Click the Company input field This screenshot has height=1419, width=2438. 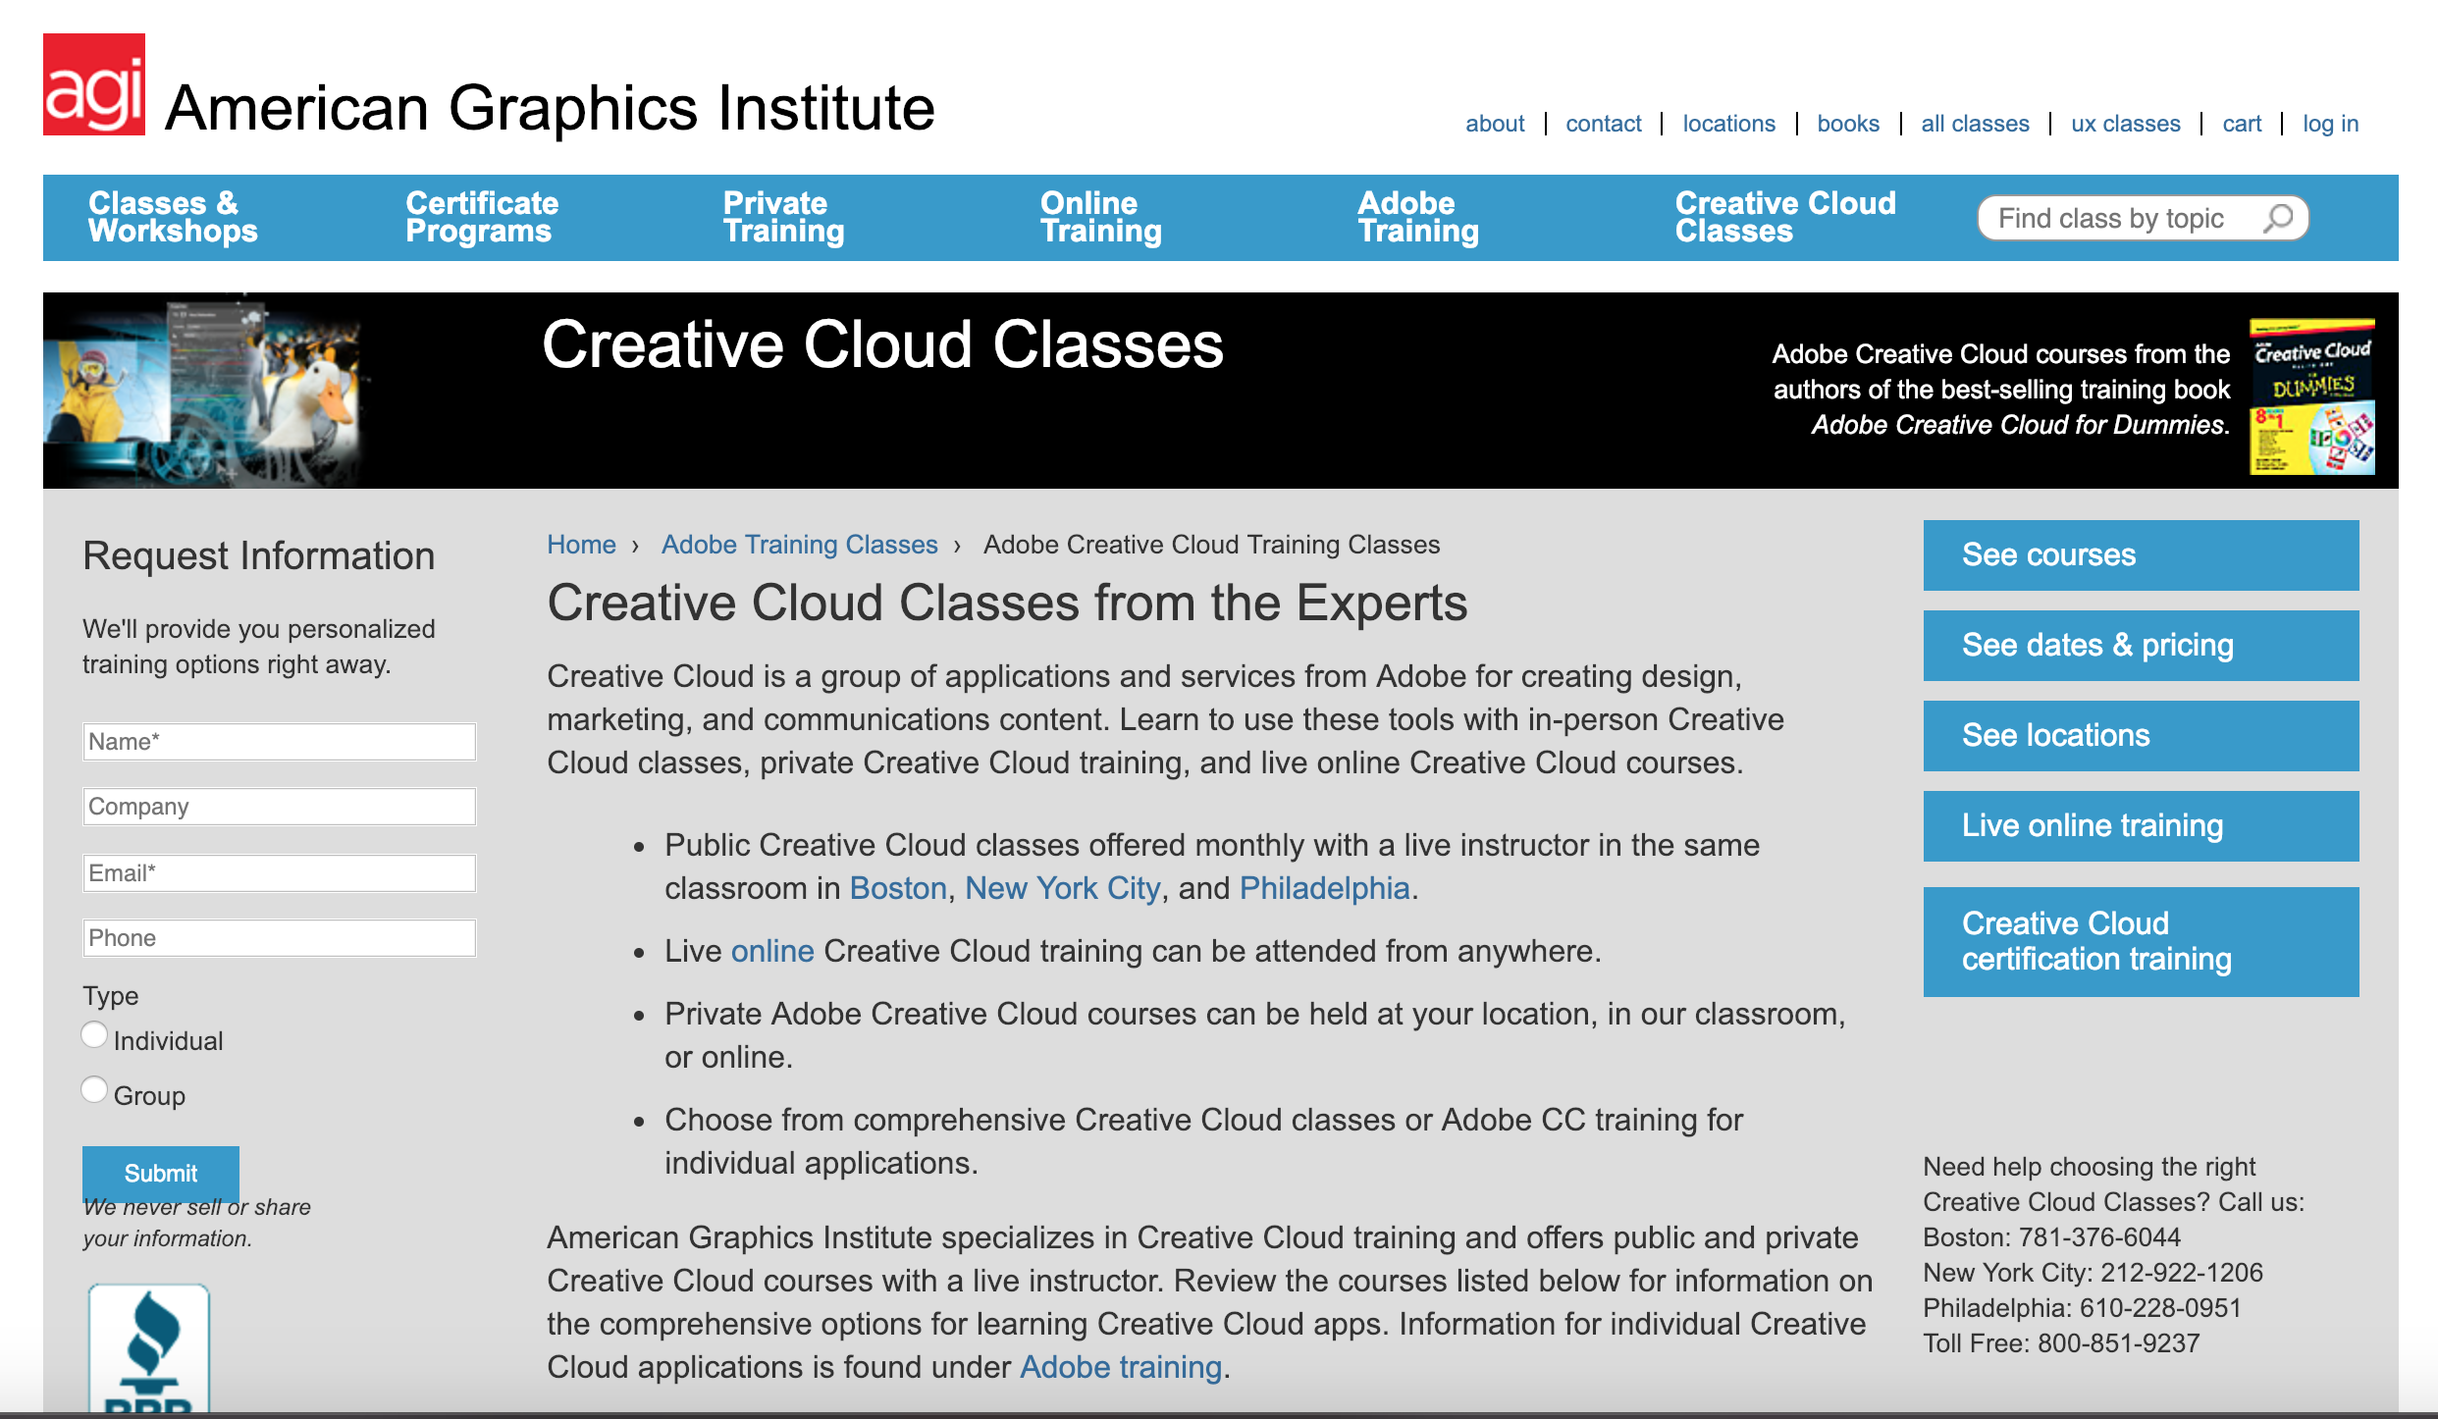[x=280, y=807]
